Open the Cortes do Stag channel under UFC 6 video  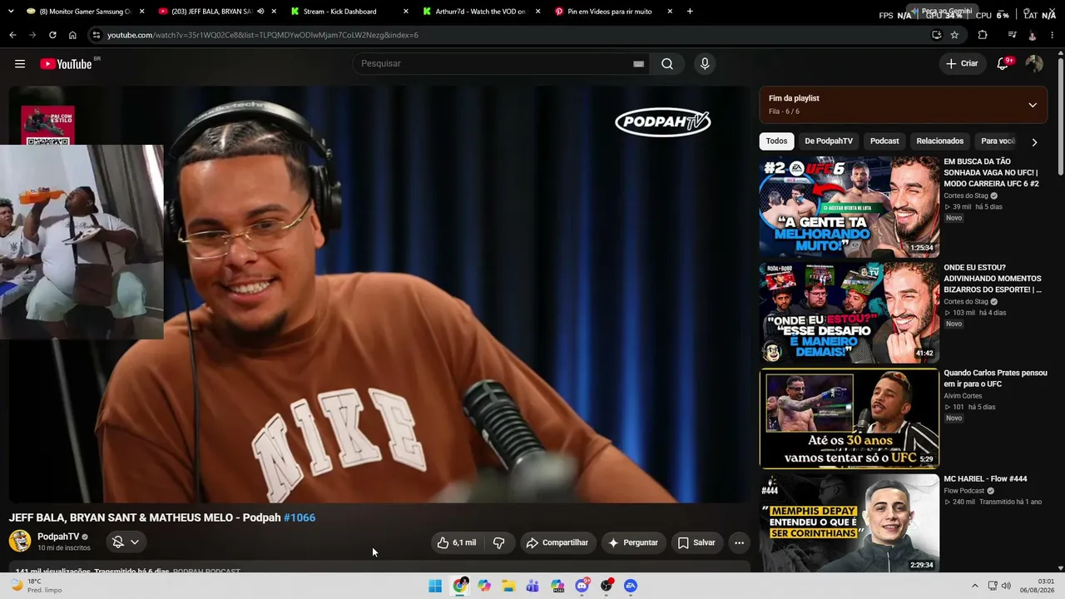point(966,196)
